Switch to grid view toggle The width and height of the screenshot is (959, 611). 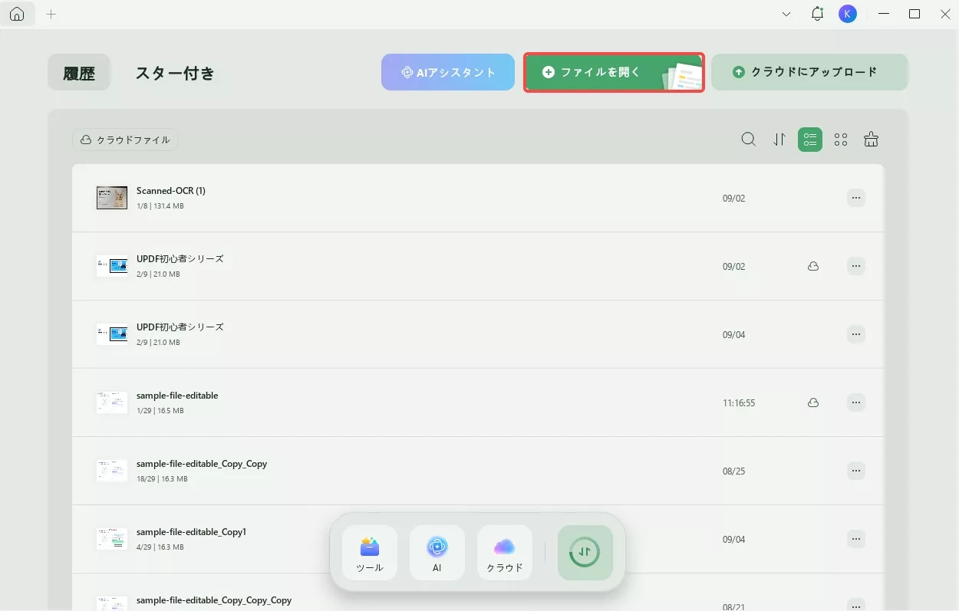point(841,140)
